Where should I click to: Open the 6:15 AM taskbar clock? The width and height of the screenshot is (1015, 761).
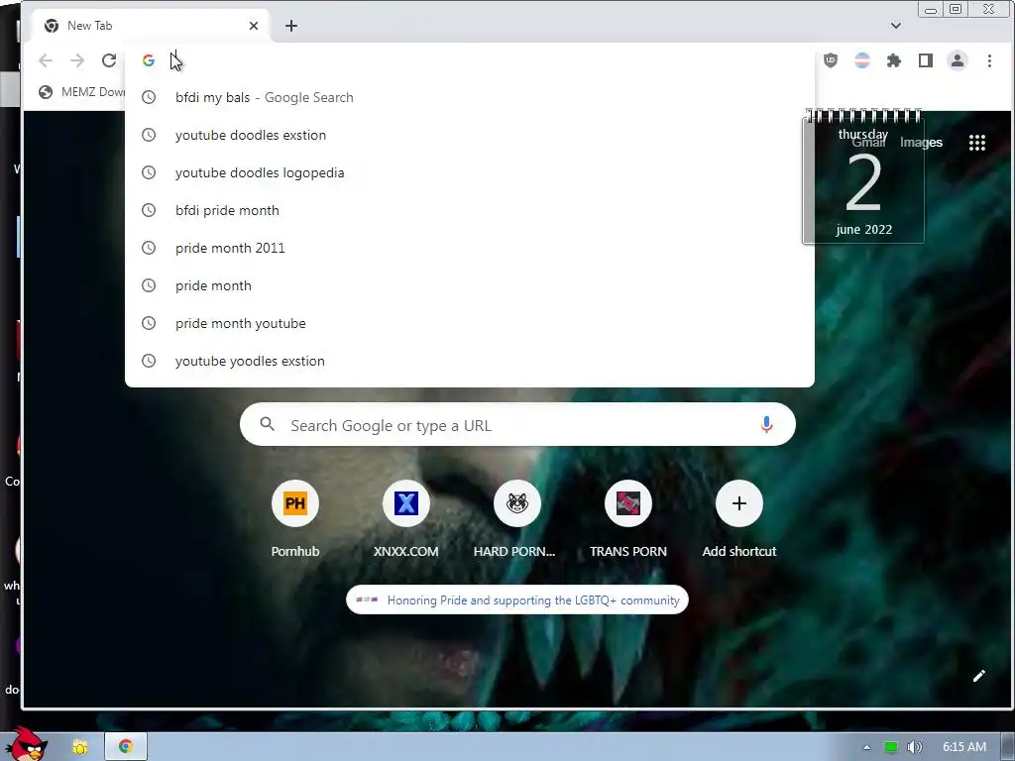point(963,747)
